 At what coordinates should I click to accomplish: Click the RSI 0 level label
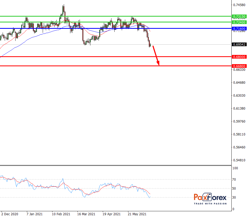(x=233, y=209)
